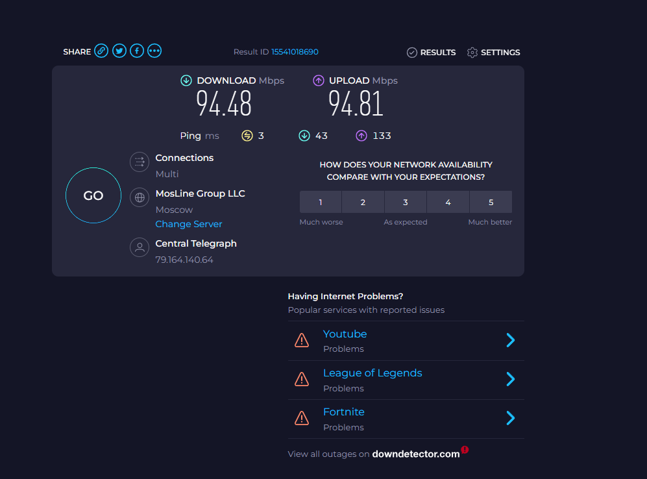Screen dimensions: 647x479
Task: Open Youtube outage details link
Action: click(x=345, y=334)
